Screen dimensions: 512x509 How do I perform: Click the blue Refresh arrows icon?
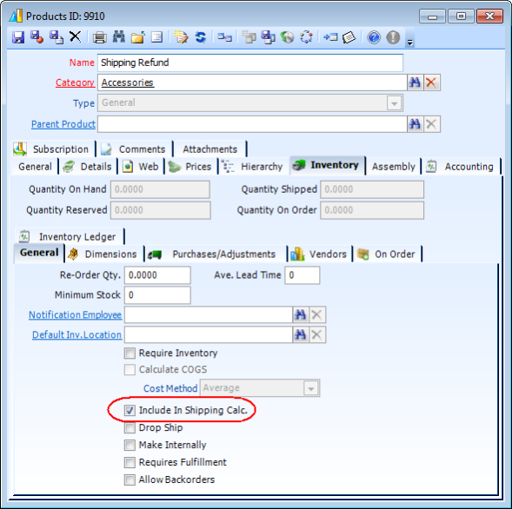(201, 37)
